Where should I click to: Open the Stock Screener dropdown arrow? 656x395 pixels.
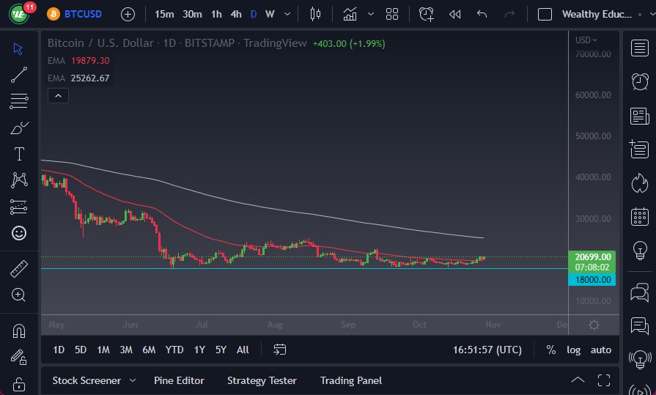point(133,380)
